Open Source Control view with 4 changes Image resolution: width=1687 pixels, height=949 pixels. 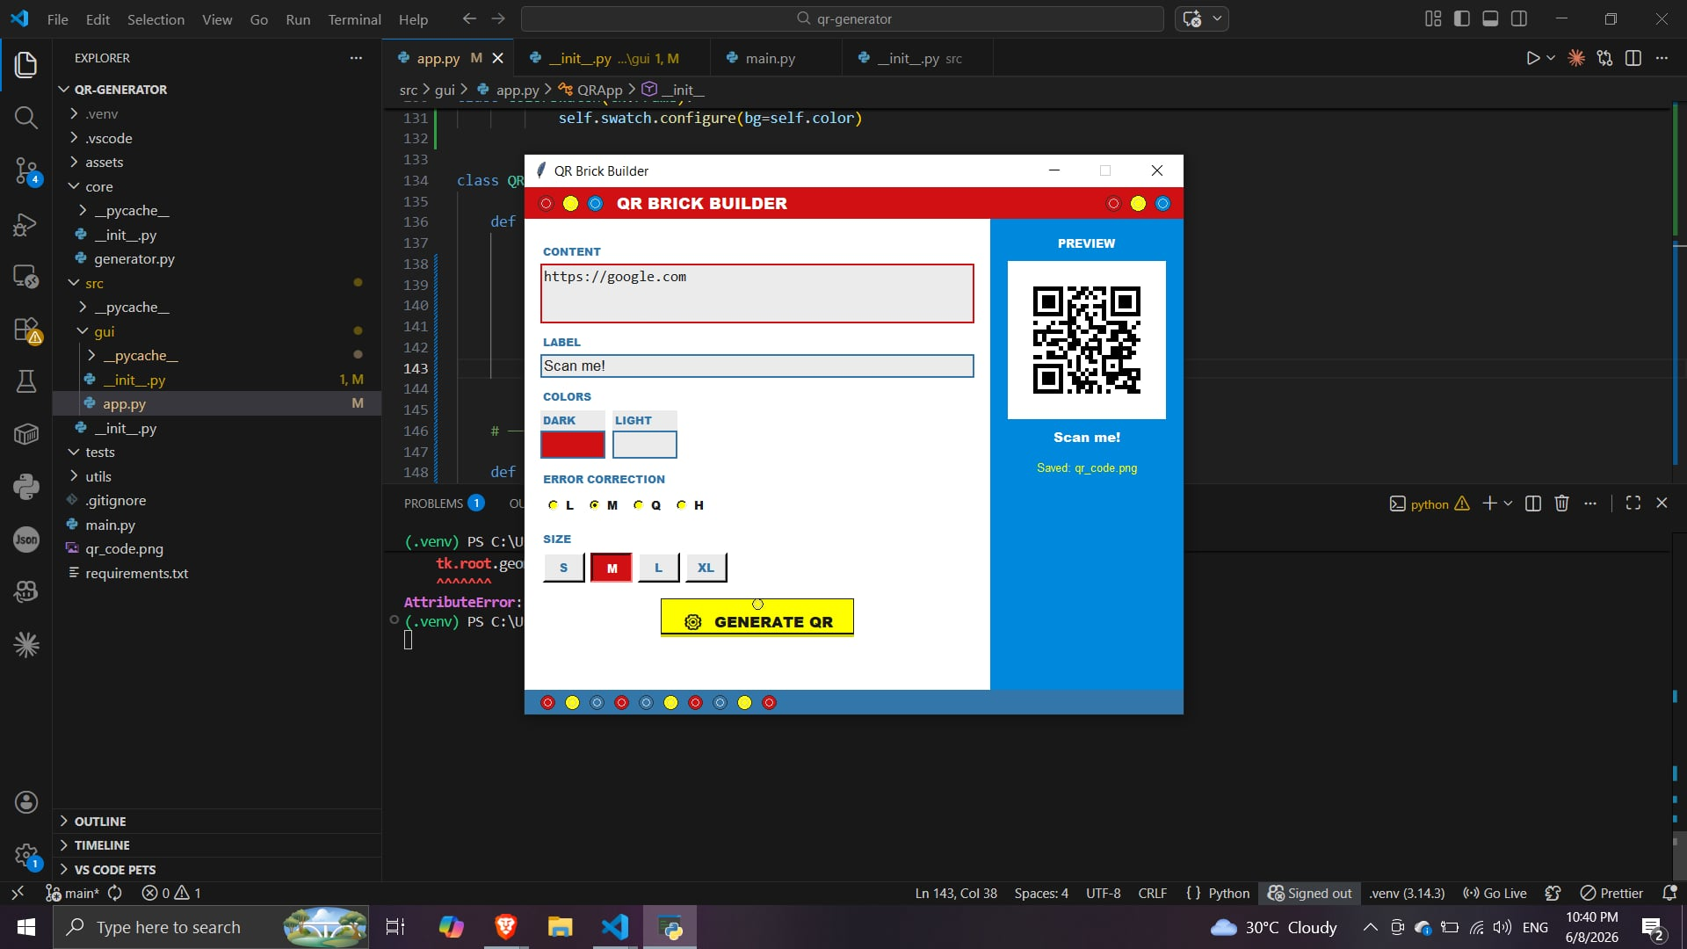(25, 170)
